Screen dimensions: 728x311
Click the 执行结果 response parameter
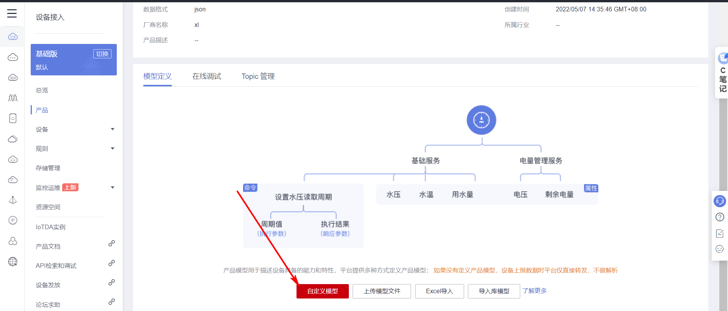(x=335, y=224)
